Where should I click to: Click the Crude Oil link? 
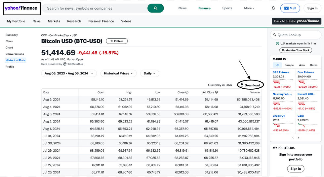pos(279,116)
